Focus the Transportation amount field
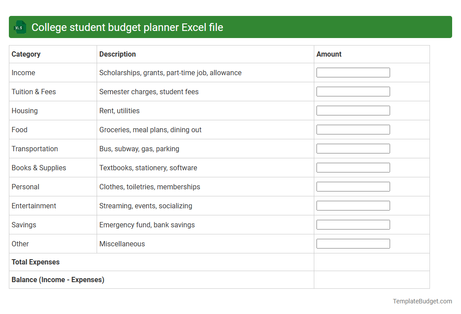The width and height of the screenshot is (461, 314). coord(353,148)
